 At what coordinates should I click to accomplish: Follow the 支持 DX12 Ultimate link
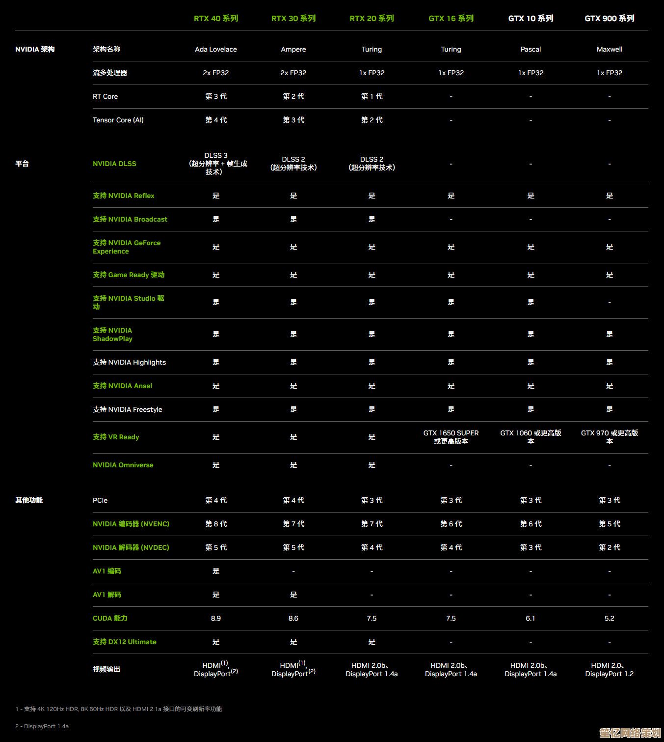(125, 642)
